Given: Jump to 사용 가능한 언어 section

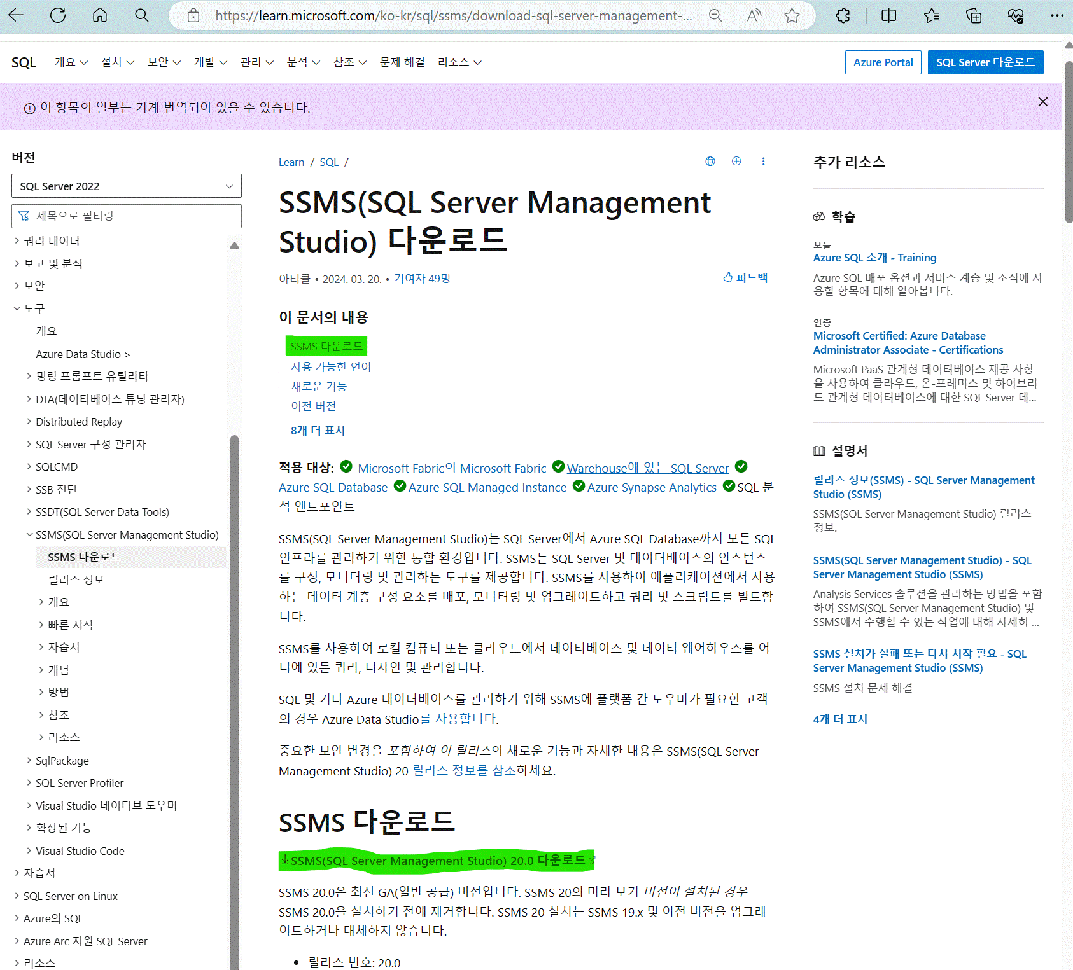Looking at the screenshot, I should pyautogui.click(x=331, y=366).
